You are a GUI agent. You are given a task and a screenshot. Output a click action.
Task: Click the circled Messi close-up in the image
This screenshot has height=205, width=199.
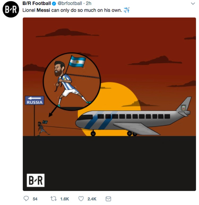pos(72,82)
